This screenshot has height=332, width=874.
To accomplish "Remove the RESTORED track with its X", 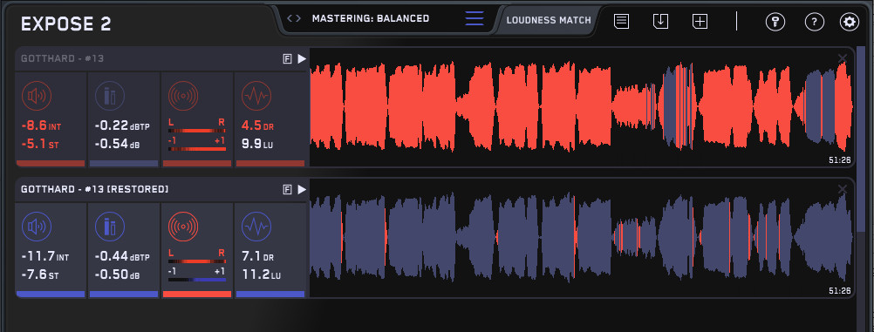I will pyautogui.click(x=843, y=189).
